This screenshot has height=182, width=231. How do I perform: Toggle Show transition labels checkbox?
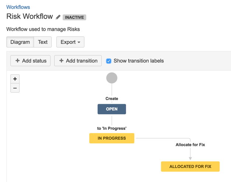point(109,61)
